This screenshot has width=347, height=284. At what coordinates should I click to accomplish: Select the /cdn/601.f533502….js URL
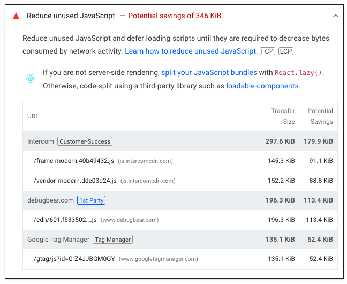pos(65,220)
